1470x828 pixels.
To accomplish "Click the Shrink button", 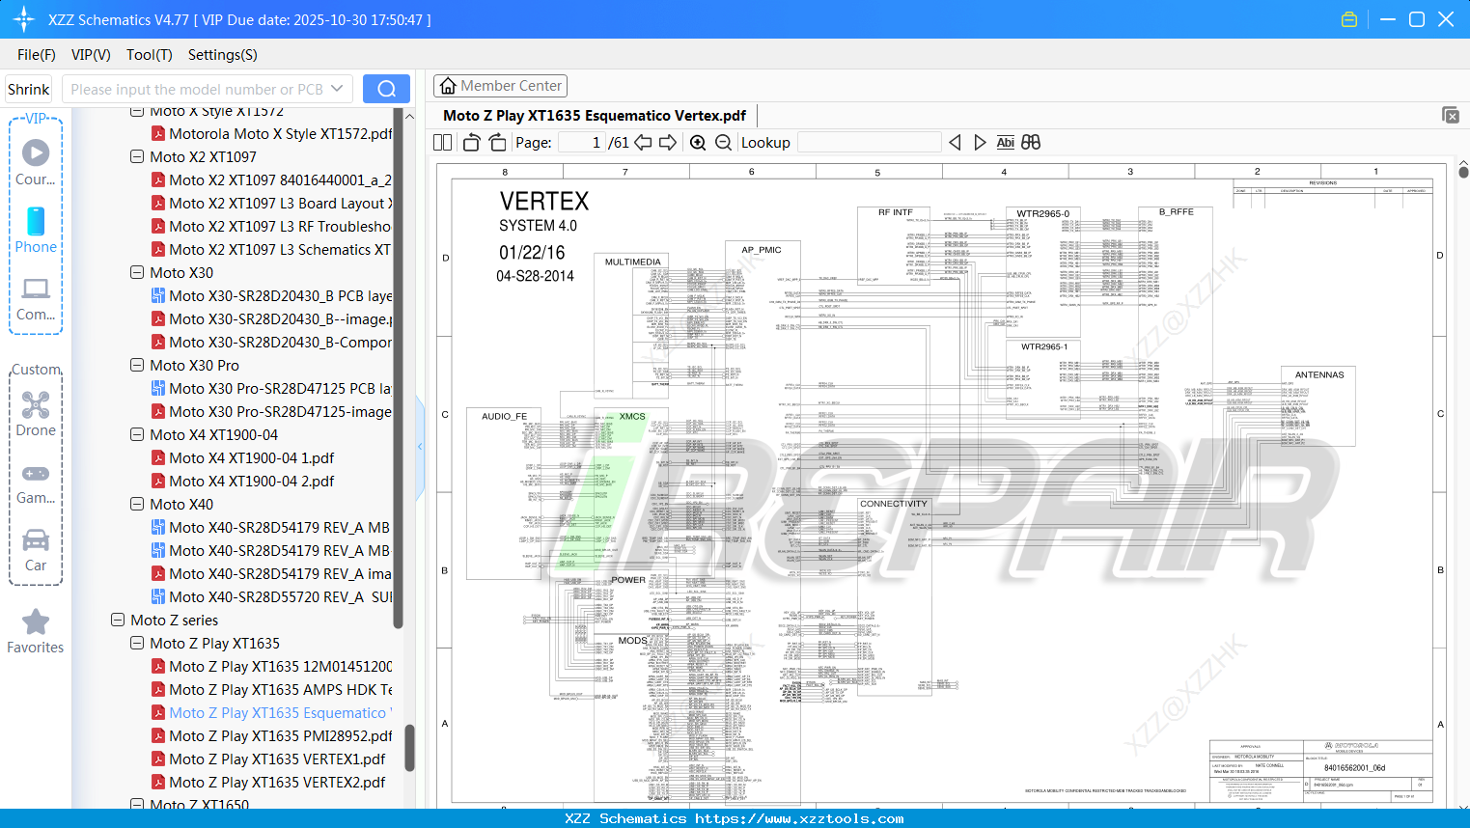I will 29,89.
